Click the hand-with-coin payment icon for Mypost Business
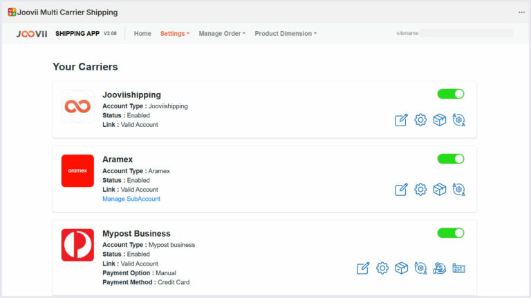 439,268
